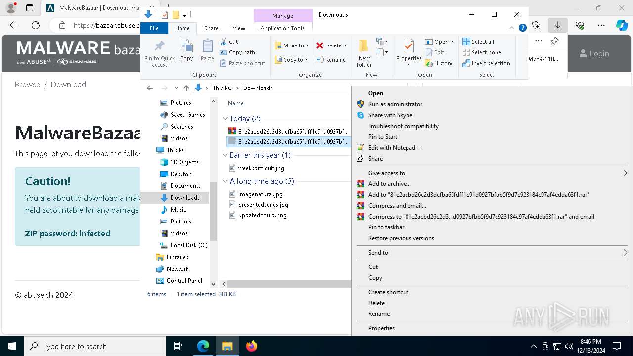Image resolution: width=633 pixels, height=356 pixels.
Task: Open the Application Tools tab
Action: pyautogui.click(x=282, y=28)
